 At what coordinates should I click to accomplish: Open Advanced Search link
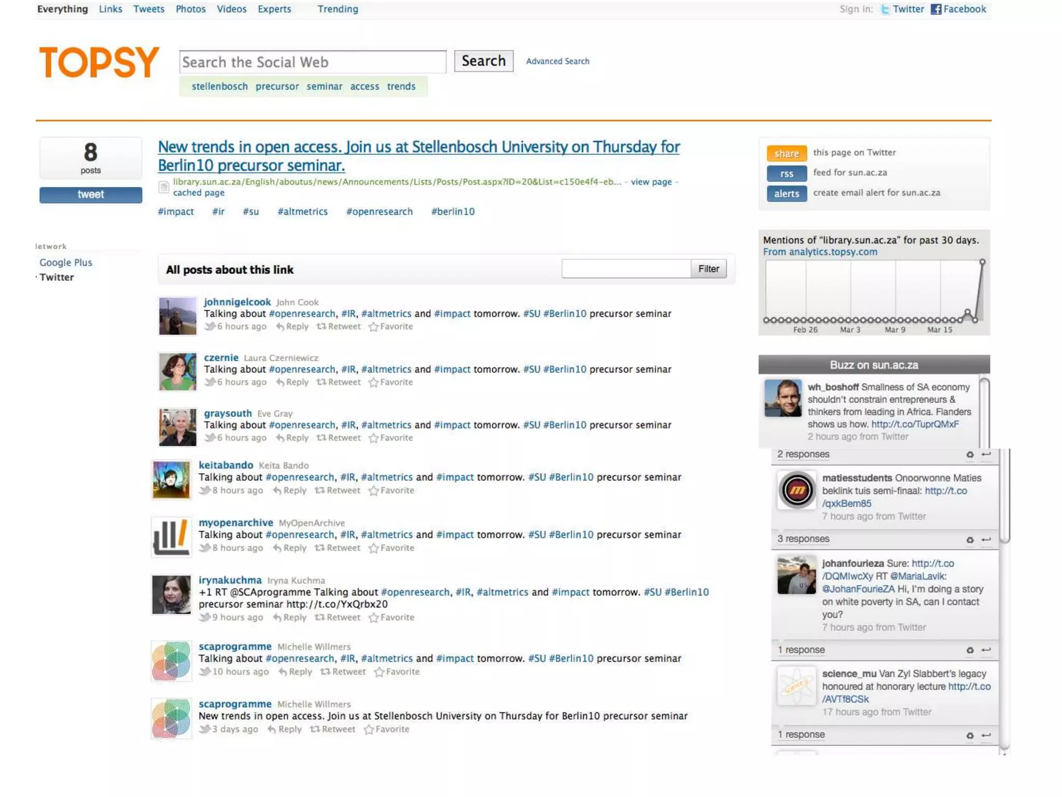point(557,61)
